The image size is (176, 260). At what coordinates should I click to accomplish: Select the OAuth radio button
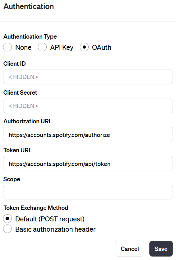(84, 47)
